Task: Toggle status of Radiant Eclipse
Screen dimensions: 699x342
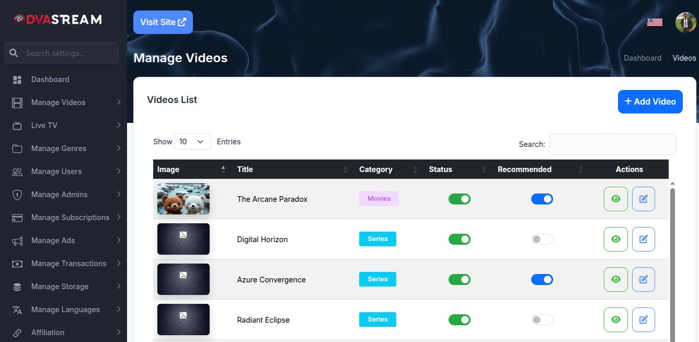Action: click(x=460, y=320)
